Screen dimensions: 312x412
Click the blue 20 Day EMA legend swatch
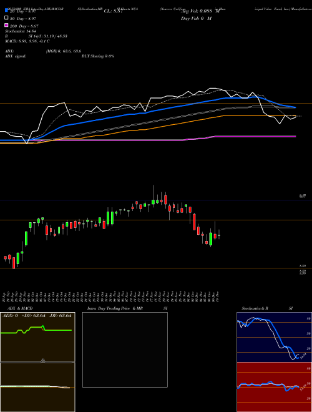point(6,11)
